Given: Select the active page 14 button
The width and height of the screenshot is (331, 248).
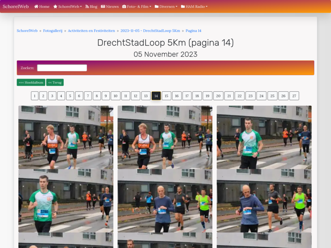Looking at the screenshot, I should point(156,96).
